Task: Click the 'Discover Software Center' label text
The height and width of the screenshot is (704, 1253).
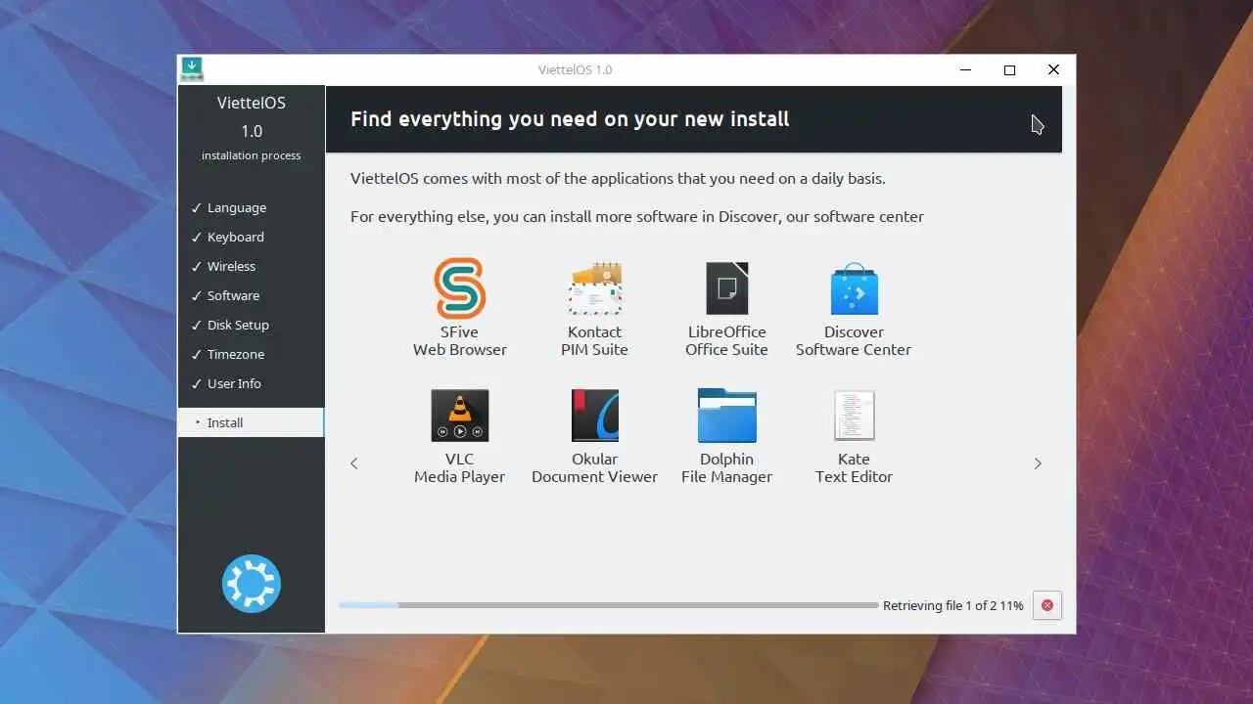Action: tap(854, 340)
